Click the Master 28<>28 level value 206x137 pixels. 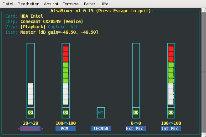31,123
